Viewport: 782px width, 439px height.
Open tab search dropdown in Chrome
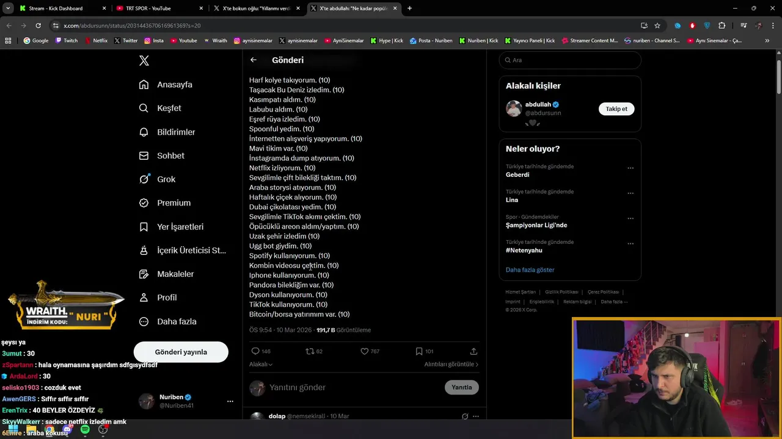point(8,9)
